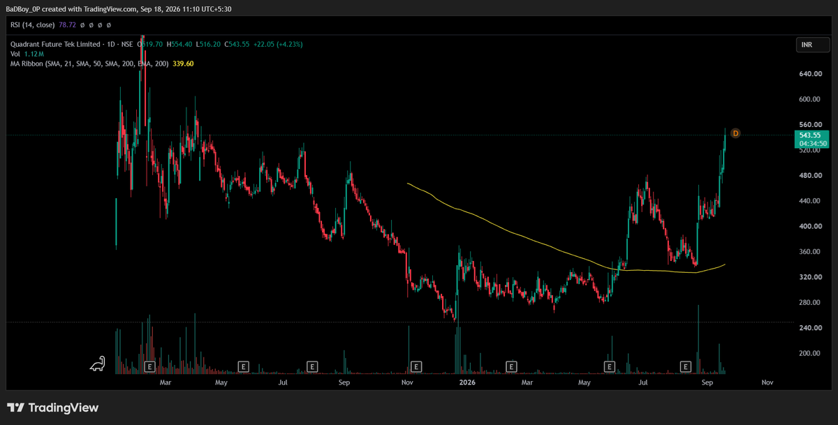Click the 440.00 price axis label
The image size is (838, 425).
(809, 201)
